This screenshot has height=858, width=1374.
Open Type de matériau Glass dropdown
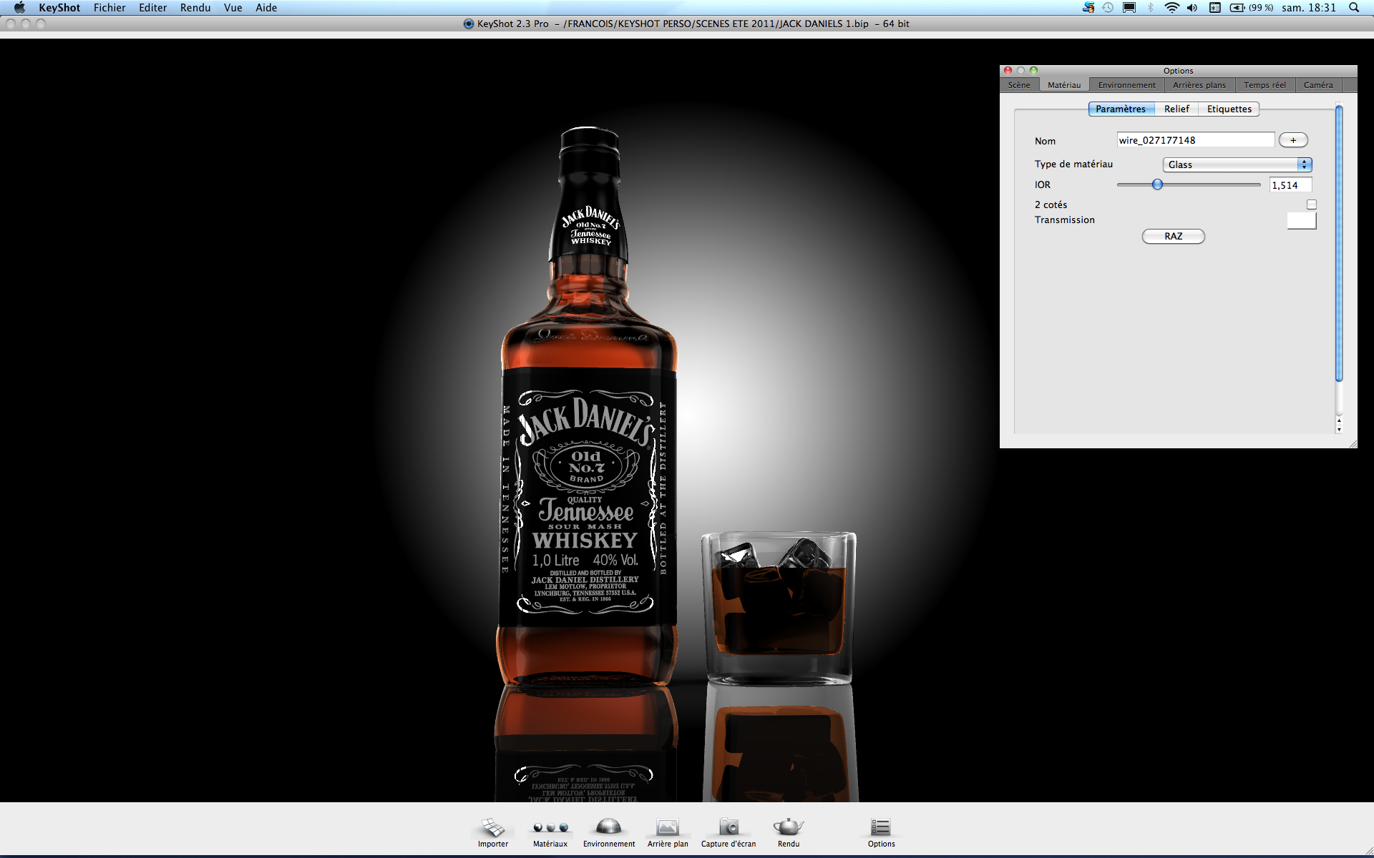1237,164
